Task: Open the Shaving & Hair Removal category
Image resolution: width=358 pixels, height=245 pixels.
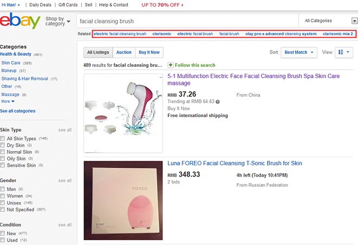Action: 24,79
